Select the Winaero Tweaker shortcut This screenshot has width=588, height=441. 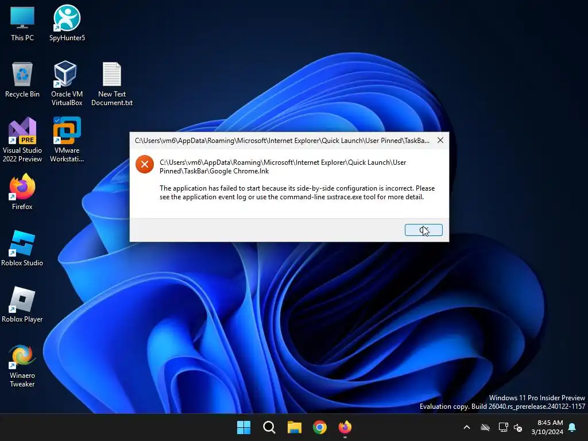22,365
